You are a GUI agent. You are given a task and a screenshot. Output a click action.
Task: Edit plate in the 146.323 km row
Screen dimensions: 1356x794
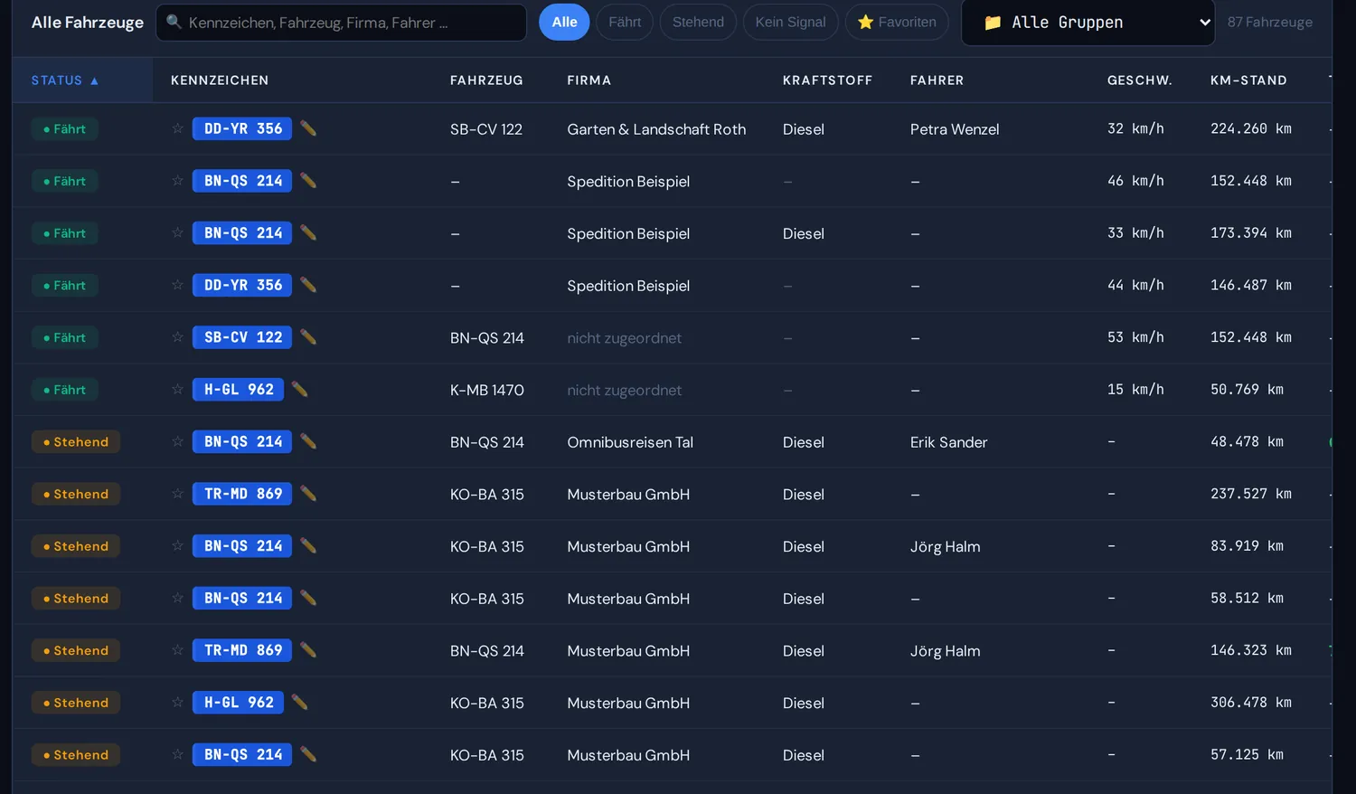[x=308, y=650]
